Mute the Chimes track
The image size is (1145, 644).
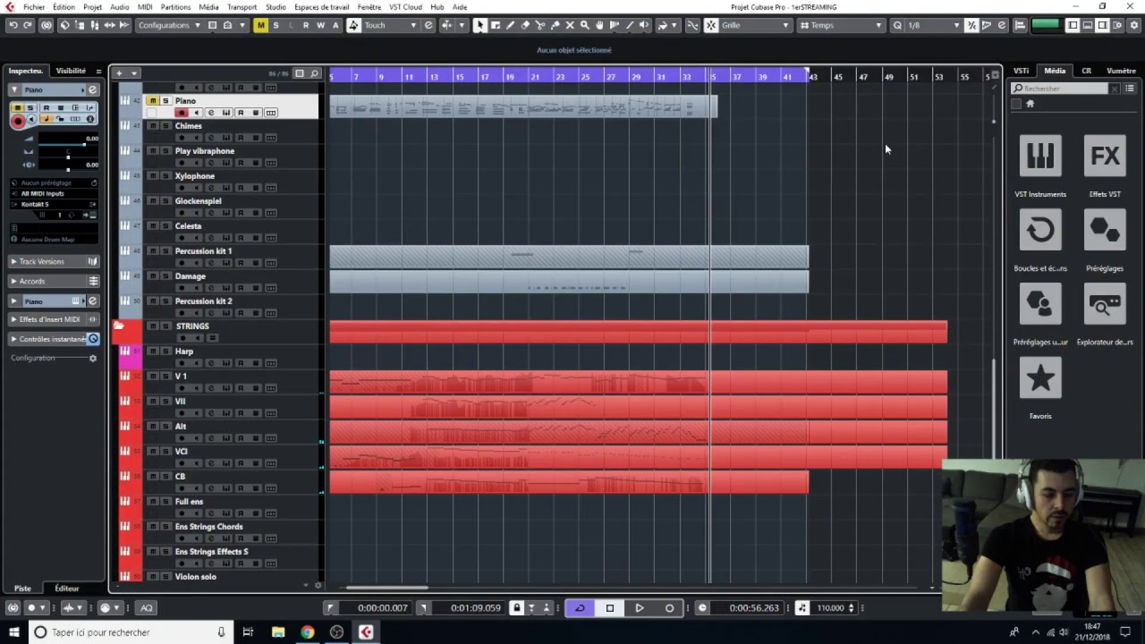click(x=152, y=126)
